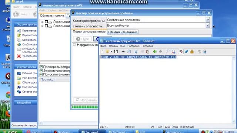Switch to Поиск и исправление tab
Image resolution: width=237 pixels, height=133 pixels.
pyautogui.click(x=89, y=32)
